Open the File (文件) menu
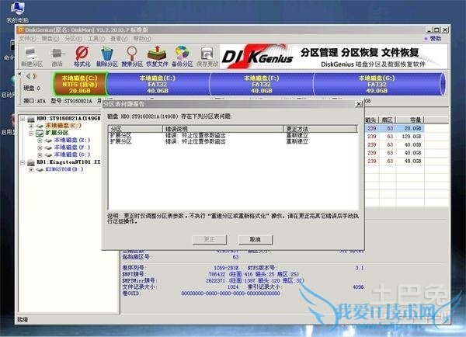Viewport: 466px width, 337px height. coord(27,39)
